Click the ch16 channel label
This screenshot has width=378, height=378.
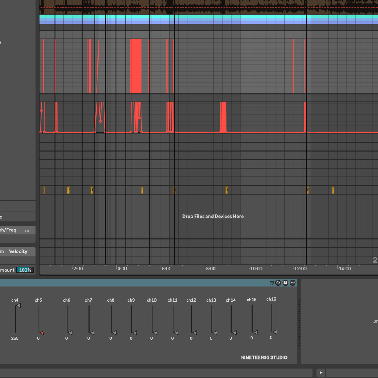[x=271, y=299]
